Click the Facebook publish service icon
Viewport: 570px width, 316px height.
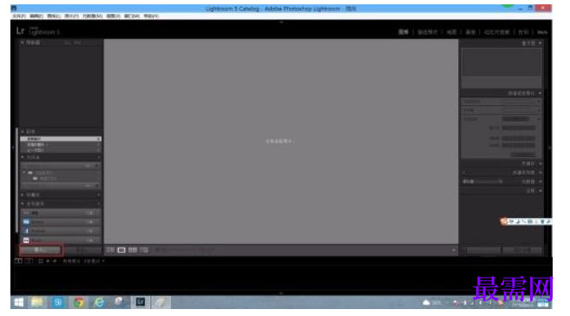26,231
